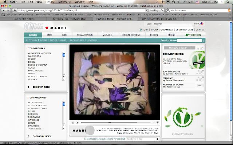233x145 pixels.
Task: Click the TOUR leaf icon
Action: pyautogui.click(x=141, y=30)
